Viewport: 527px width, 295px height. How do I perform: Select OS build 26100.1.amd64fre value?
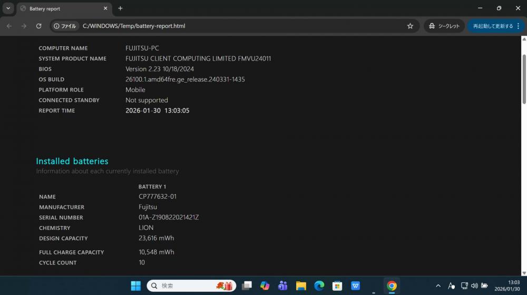coord(185,79)
